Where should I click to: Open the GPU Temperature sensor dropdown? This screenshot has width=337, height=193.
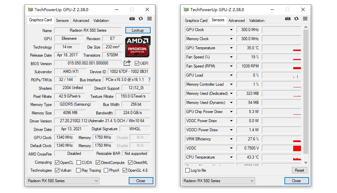click(231, 48)
